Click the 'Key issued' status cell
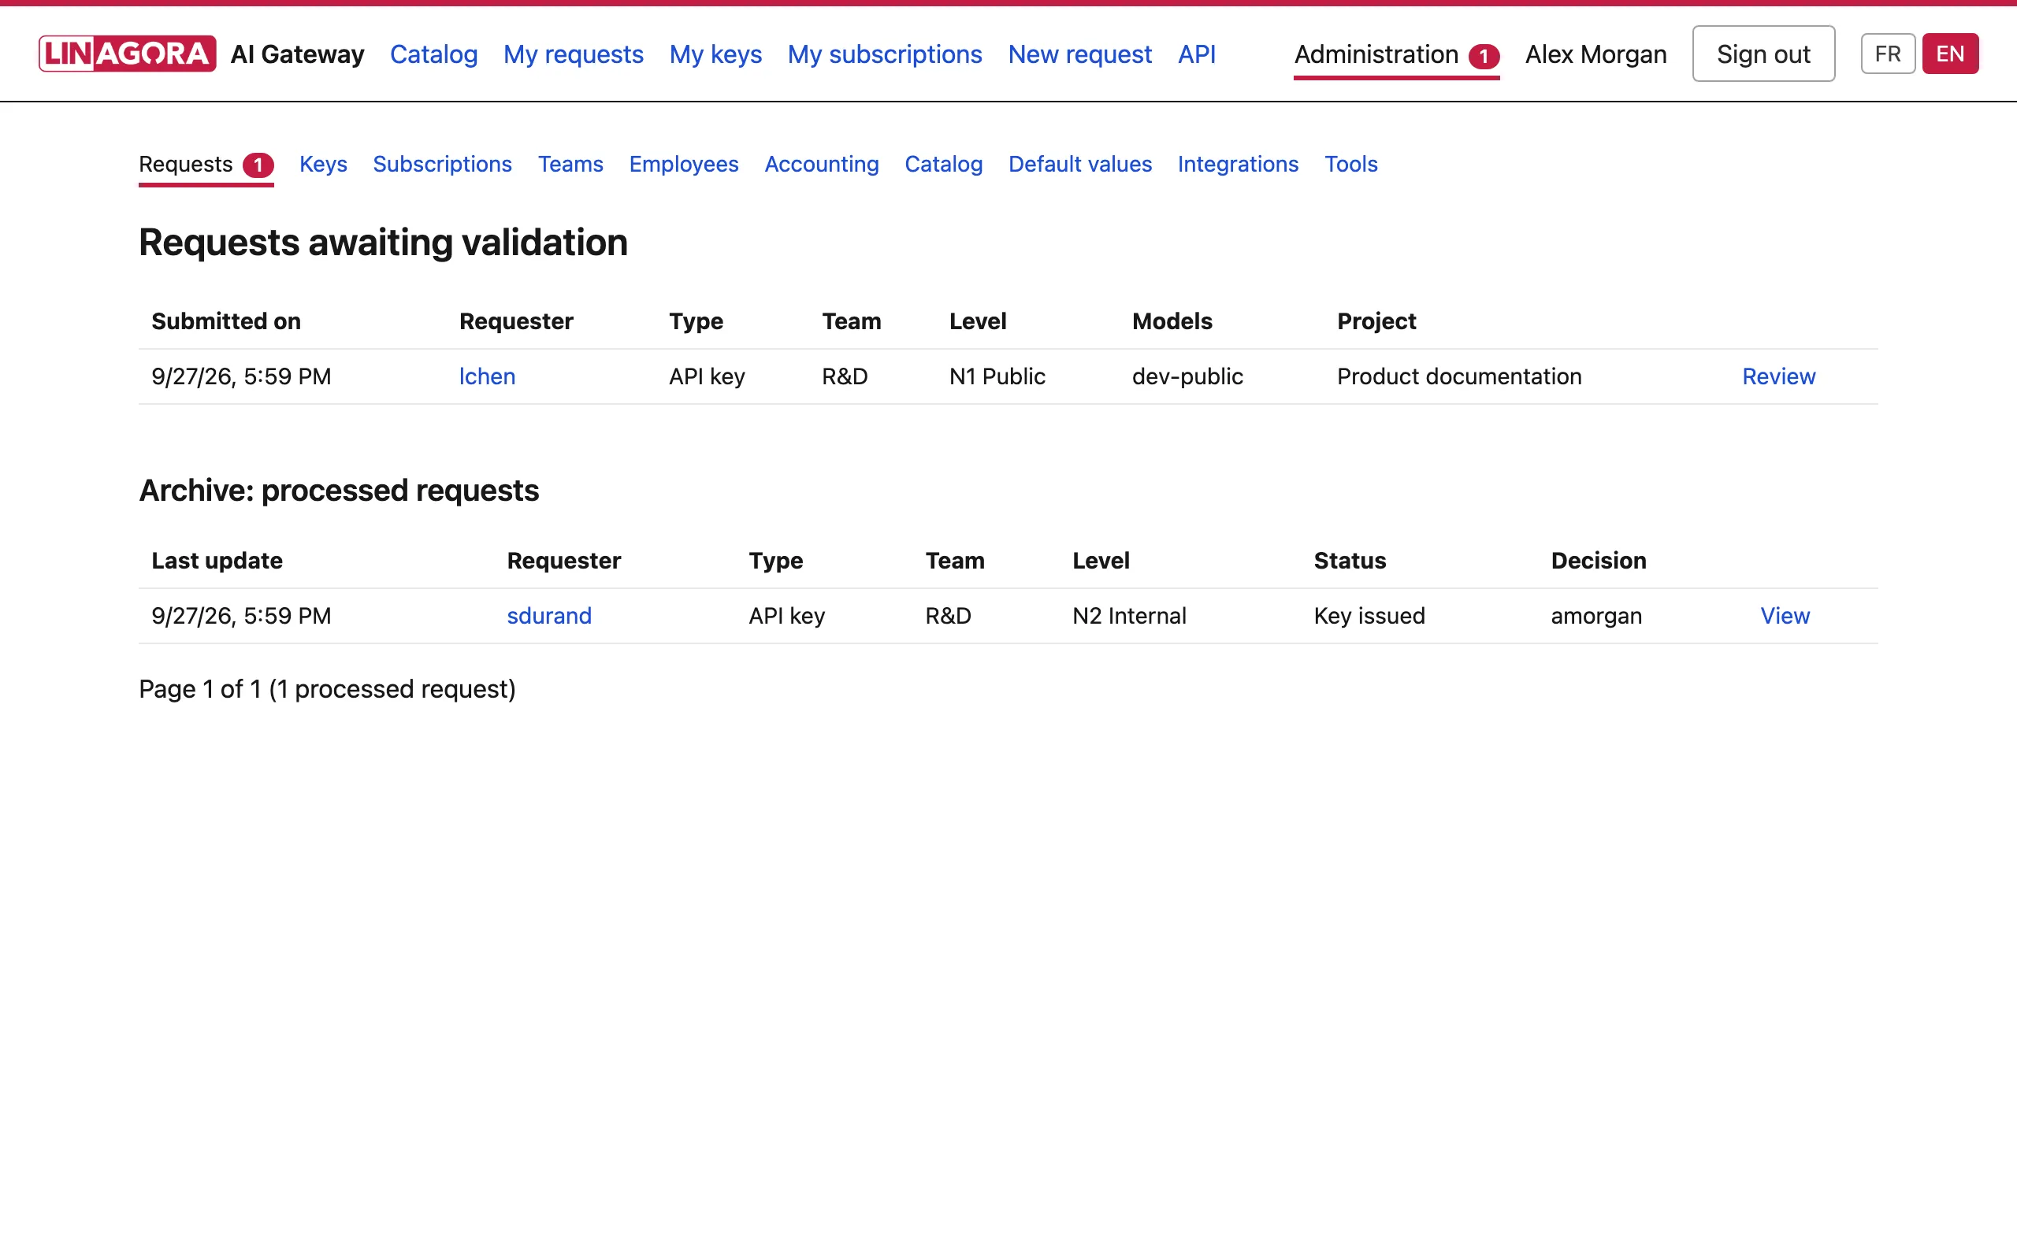 click(x=1369, y=616)
